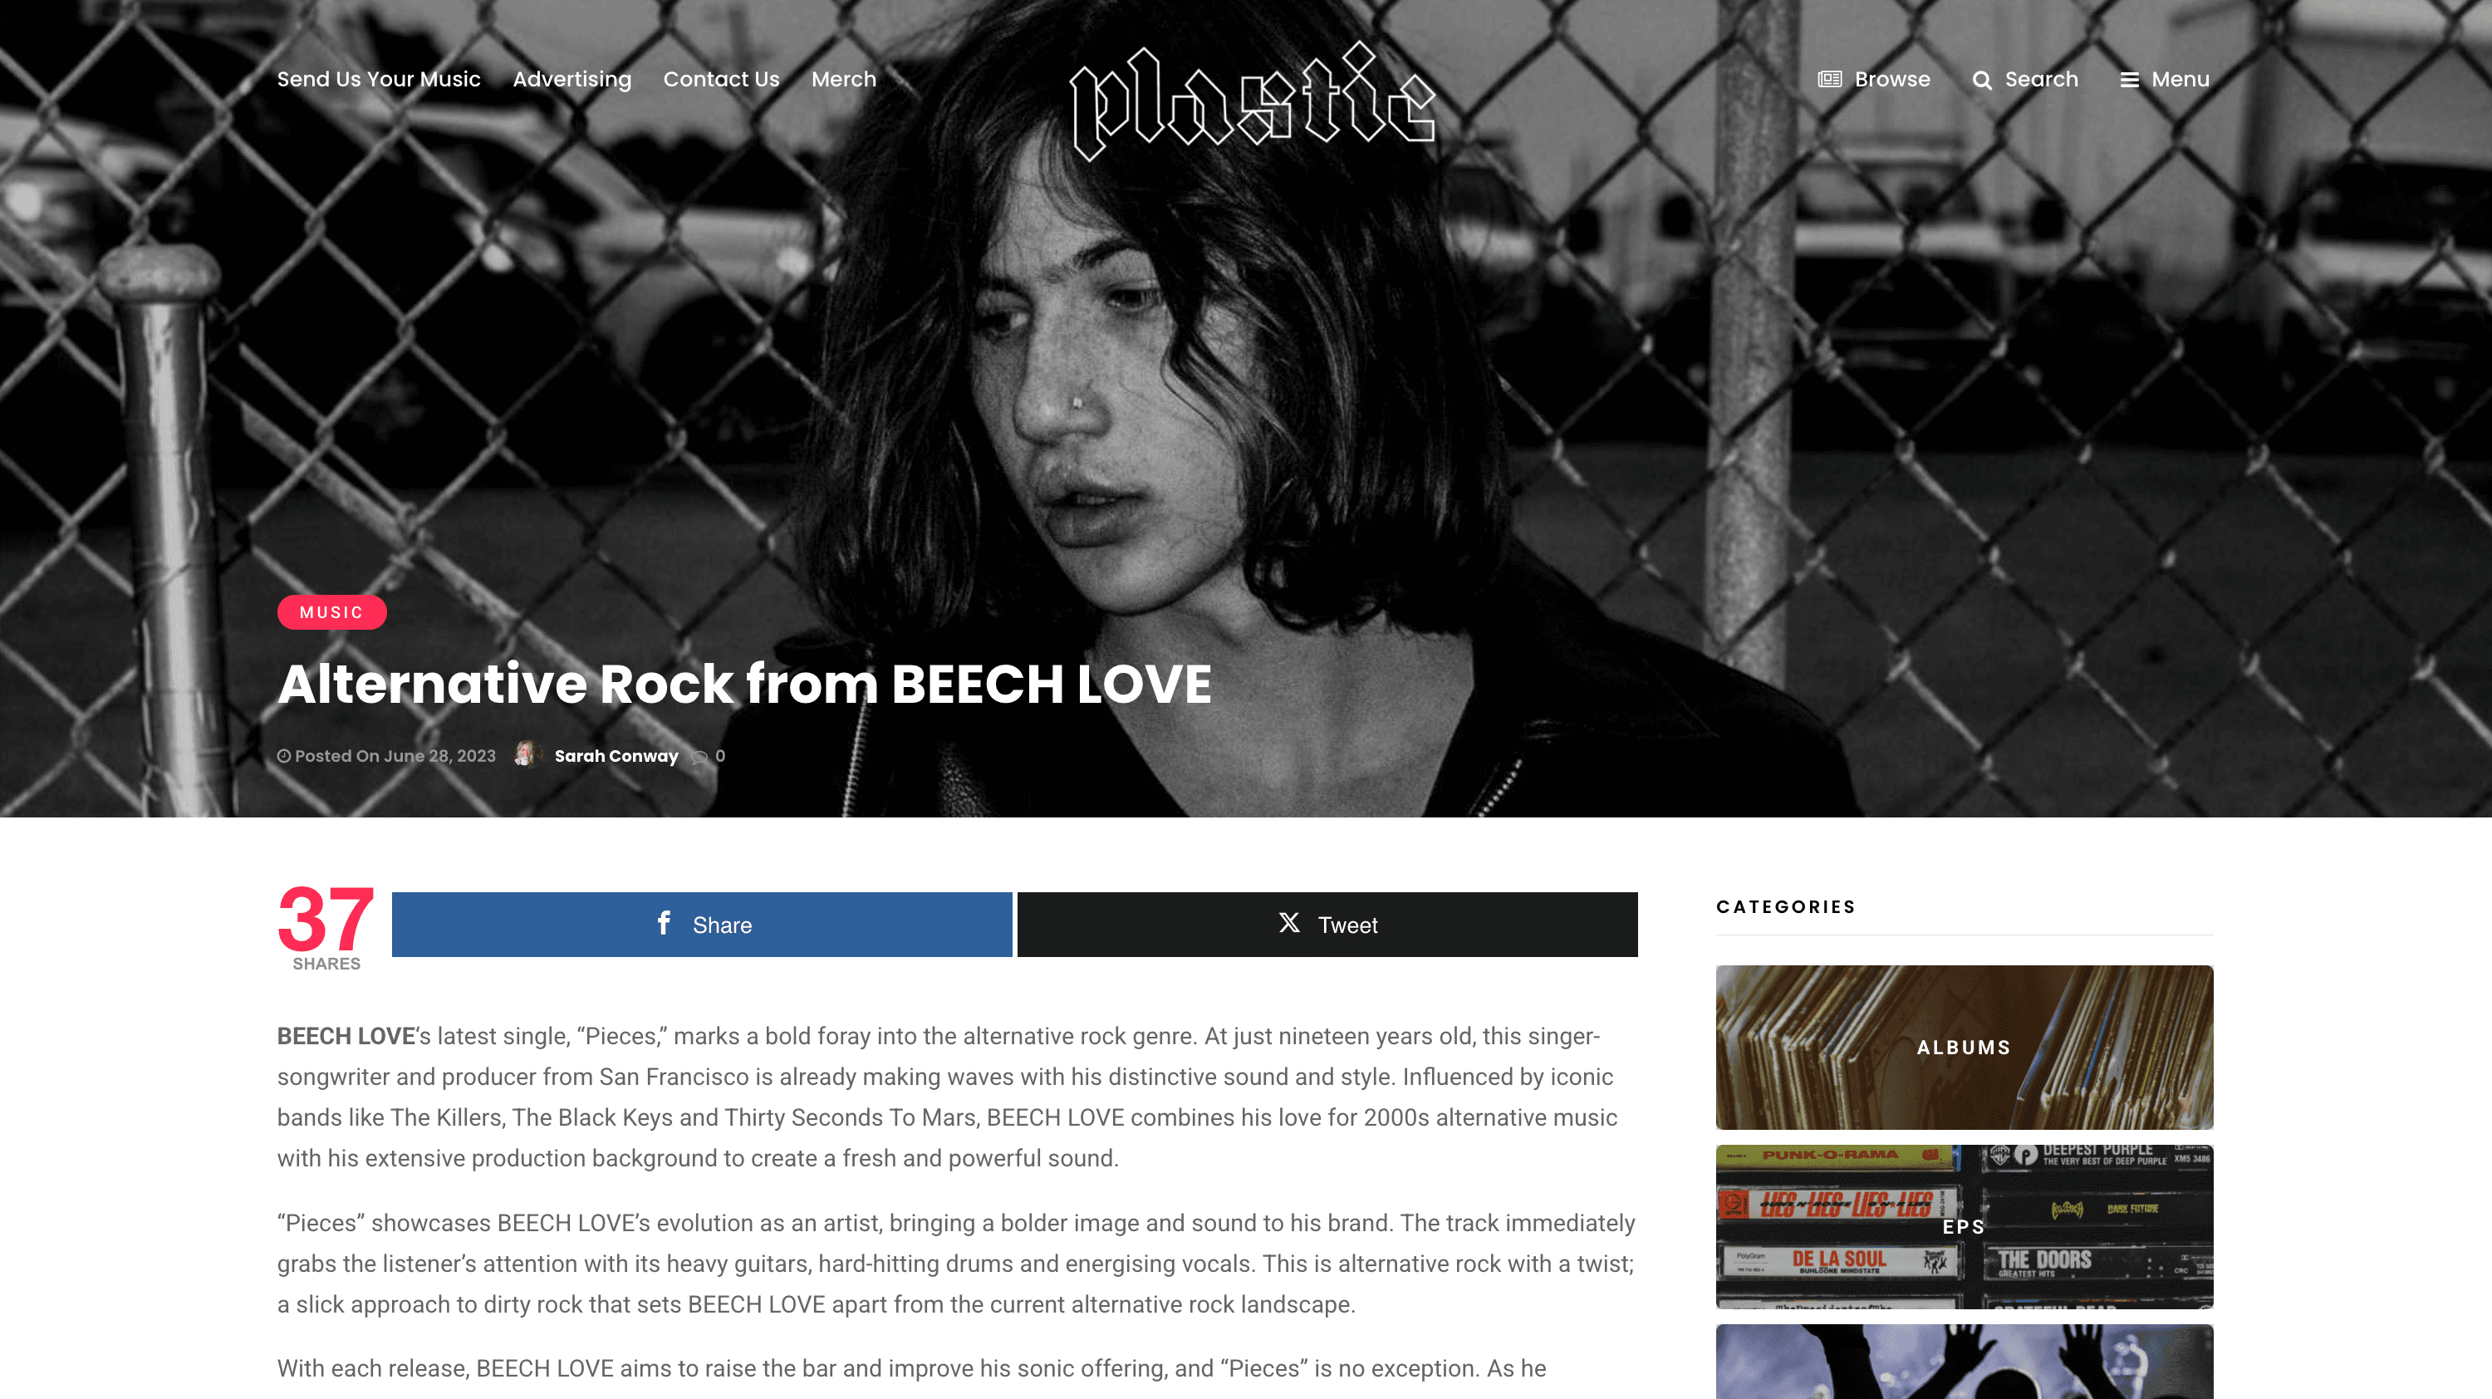Click the blue Facebook Share button

701,925
